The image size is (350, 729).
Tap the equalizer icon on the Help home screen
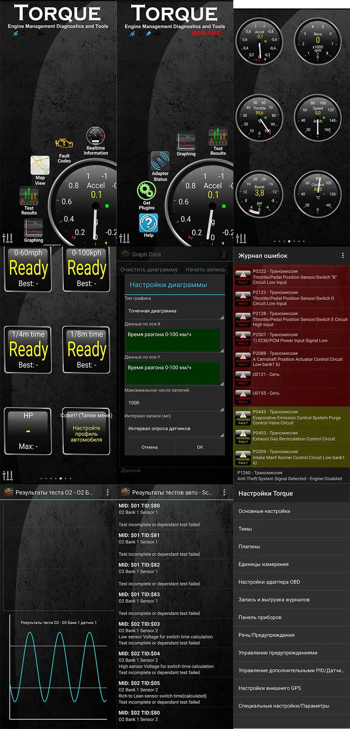[124, 238]
